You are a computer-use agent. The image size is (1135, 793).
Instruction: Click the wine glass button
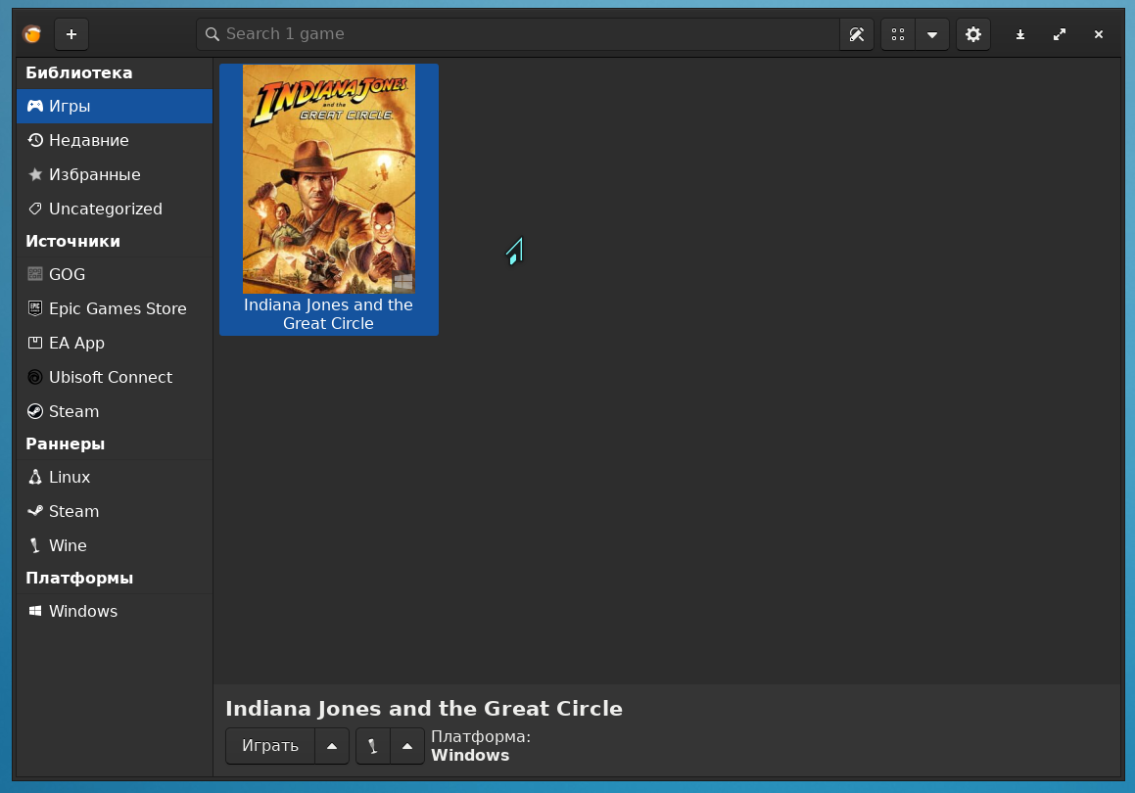point(373,746)
